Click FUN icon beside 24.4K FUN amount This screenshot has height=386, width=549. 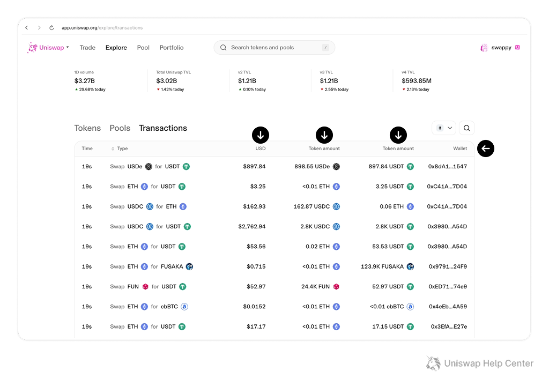click(x=336, y=286)
